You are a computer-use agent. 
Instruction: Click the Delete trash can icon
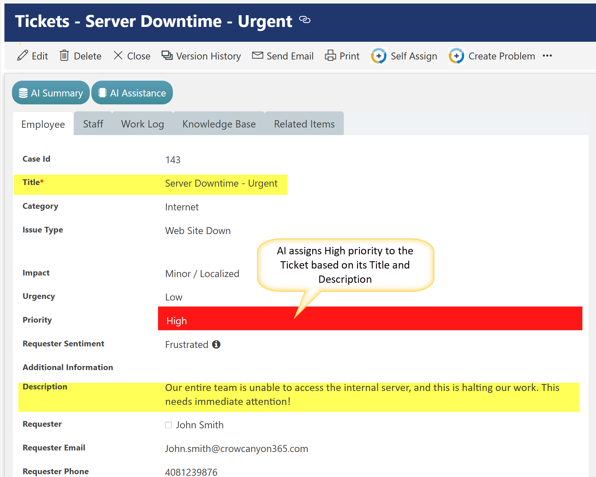pos(64,56)
